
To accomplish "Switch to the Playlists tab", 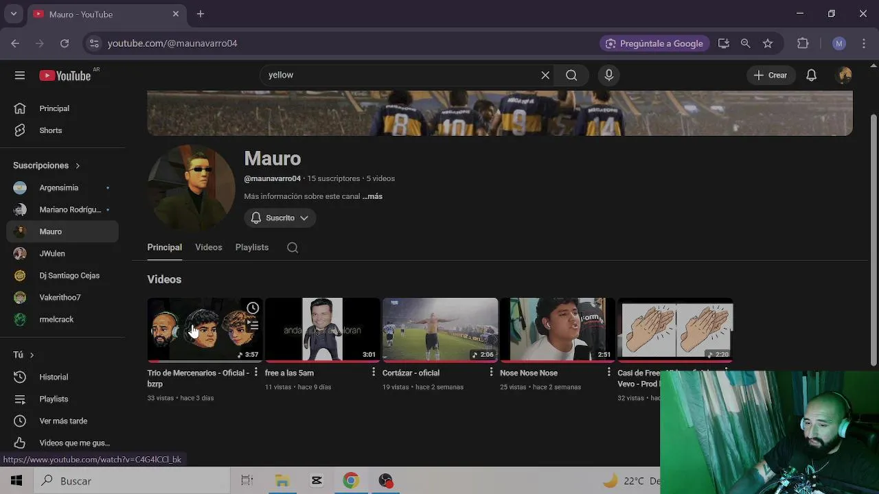I will tap(252, 248).
